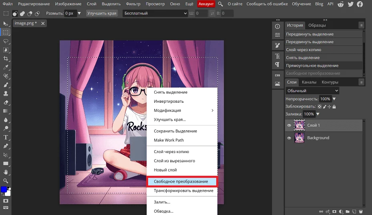Expand the Непрозрачность opacity slider arrow

click(x=334, y=99)
